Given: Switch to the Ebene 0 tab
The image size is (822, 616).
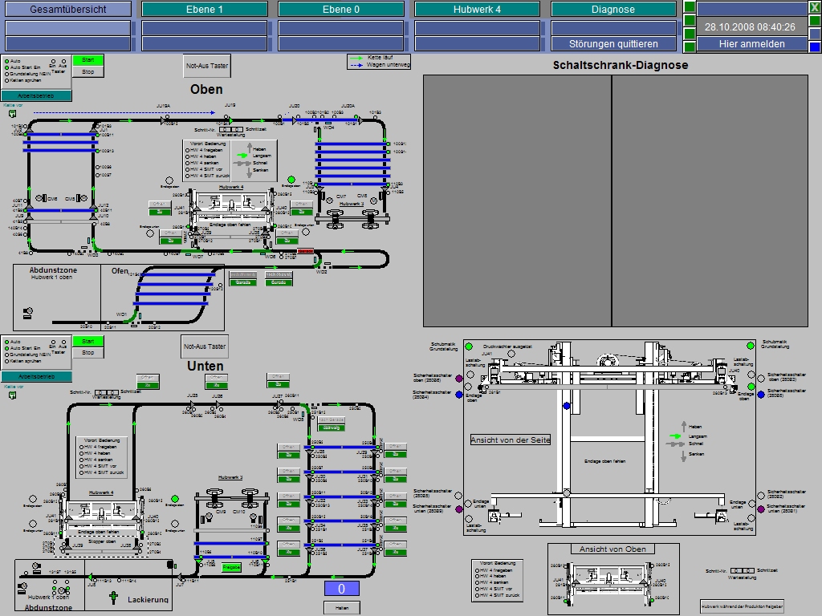Looking at the screenshot, I should pyautogui.click(x=340, y=9).
